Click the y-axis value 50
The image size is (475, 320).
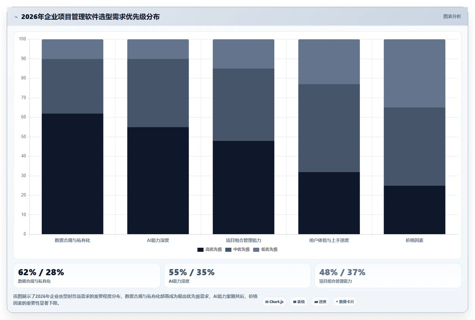pyautogui.click(x=23, y=137)
